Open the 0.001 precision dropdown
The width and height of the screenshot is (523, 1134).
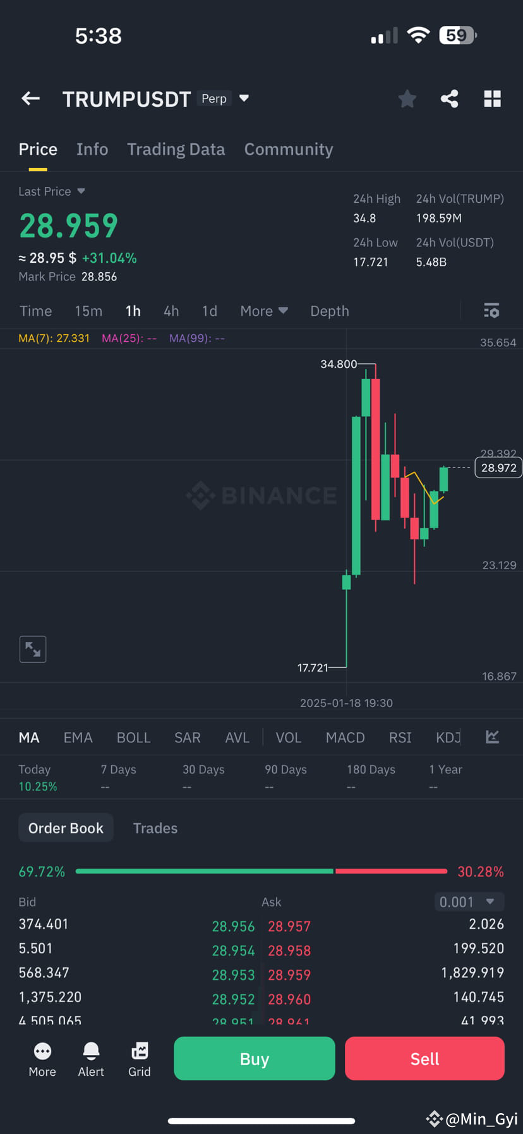(469, 902)
